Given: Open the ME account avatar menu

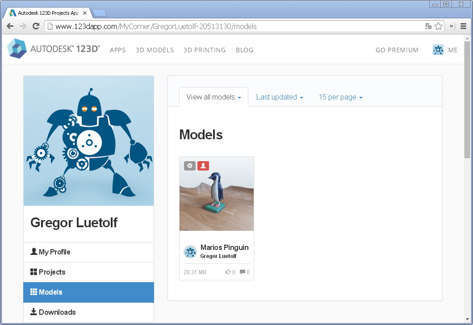Looking at the screenshot, I should (x=438, y=50).
